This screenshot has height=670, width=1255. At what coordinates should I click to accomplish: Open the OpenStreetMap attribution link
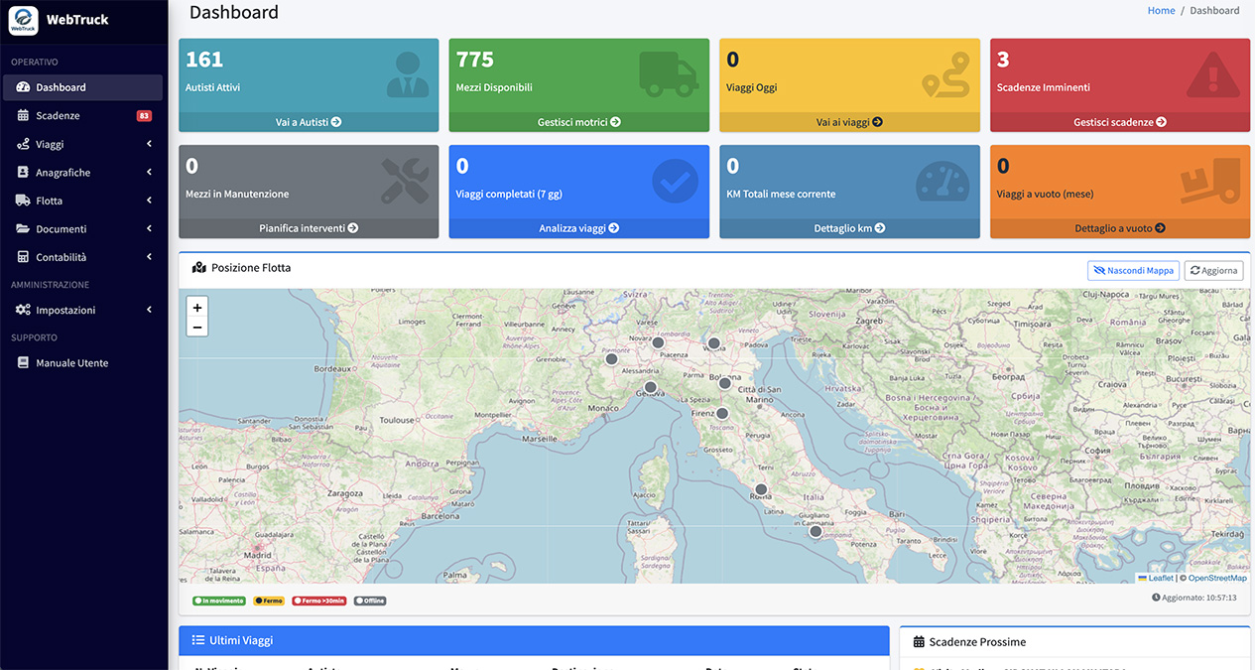click(x=1217, y=578)
